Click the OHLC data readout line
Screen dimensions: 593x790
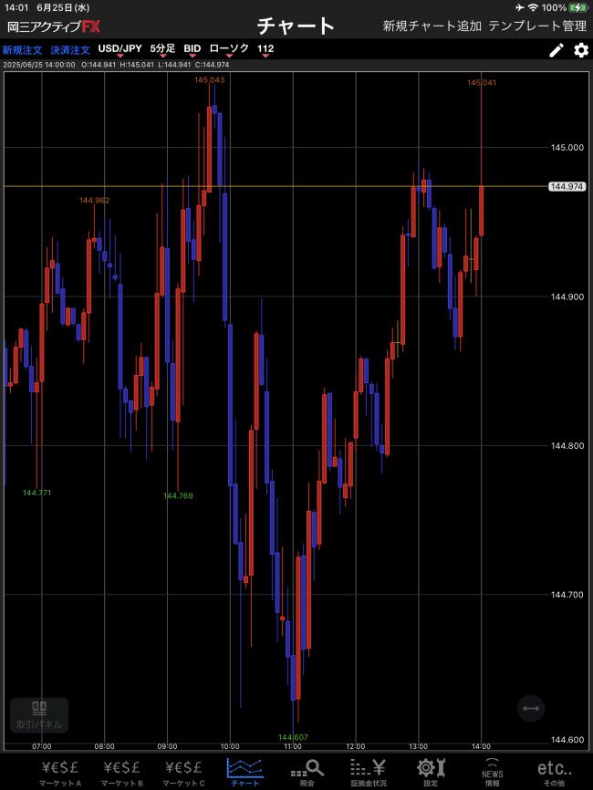[x=117, y=65]
